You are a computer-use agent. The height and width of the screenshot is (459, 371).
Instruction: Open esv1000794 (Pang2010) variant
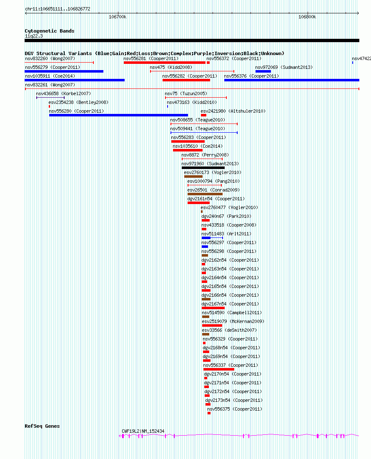(204, 185)
